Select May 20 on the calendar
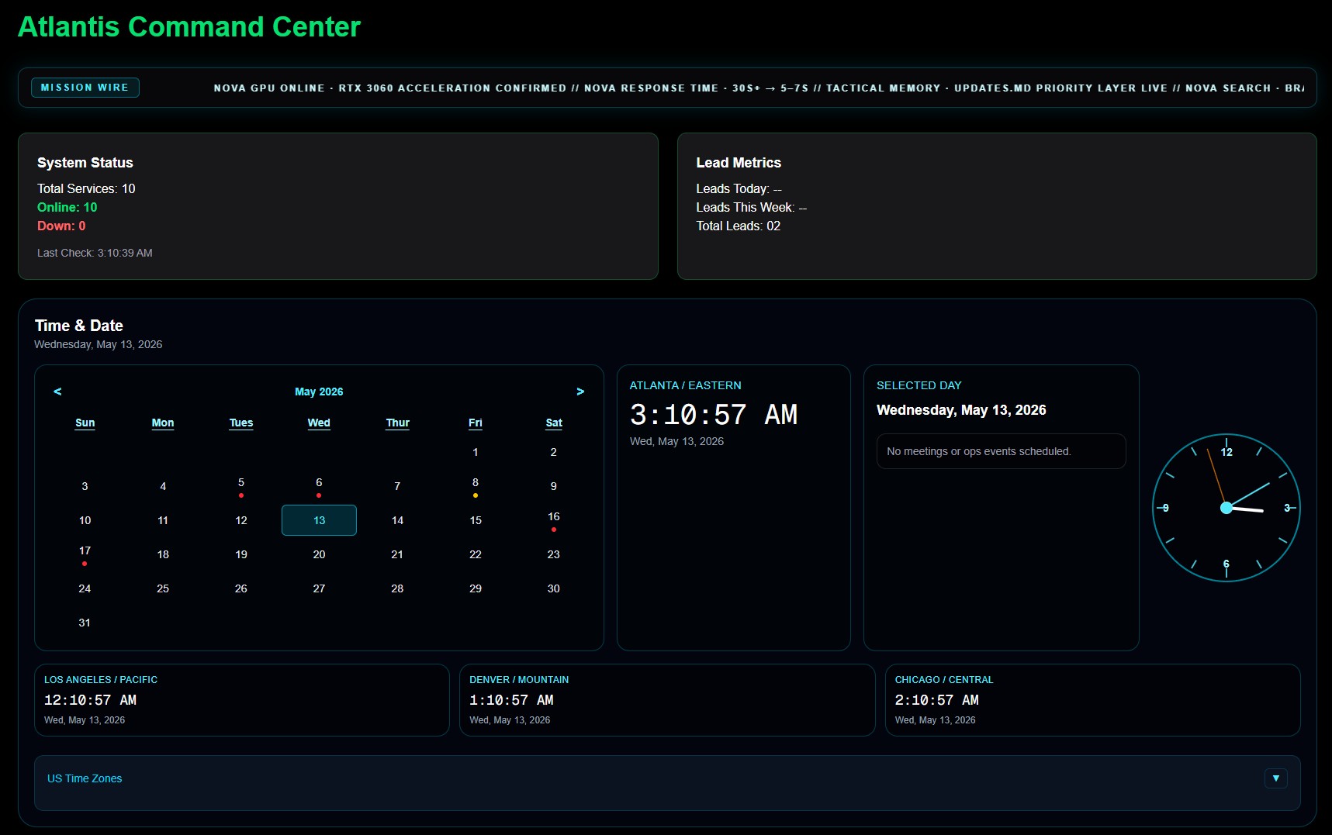This screenshot has height=835, width=1332. click(319, 554)
